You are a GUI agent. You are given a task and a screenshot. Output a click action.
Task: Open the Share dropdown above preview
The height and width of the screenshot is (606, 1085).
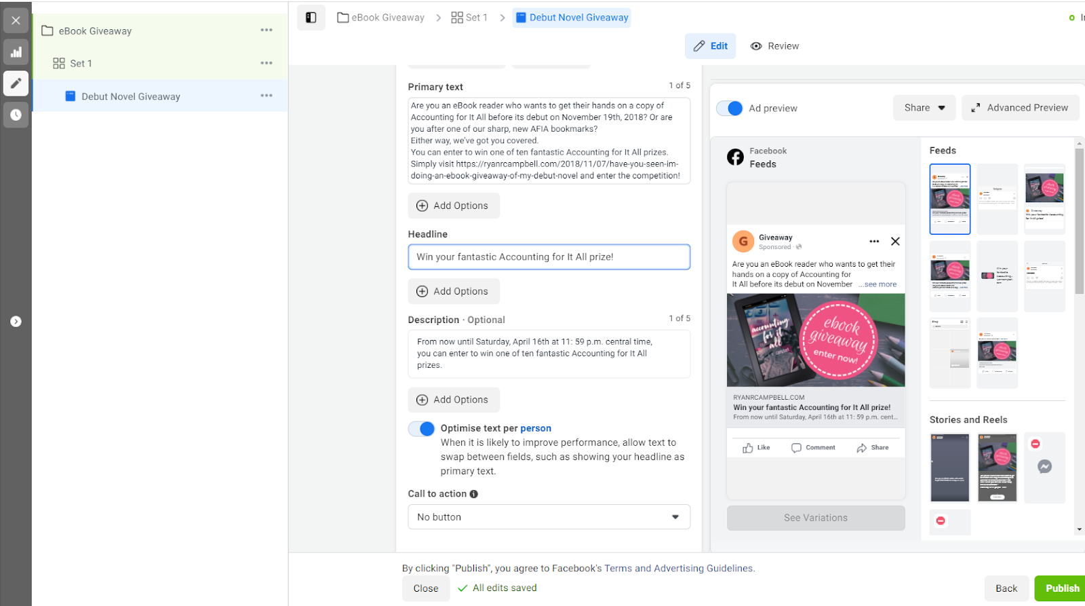tap(924, 108)
